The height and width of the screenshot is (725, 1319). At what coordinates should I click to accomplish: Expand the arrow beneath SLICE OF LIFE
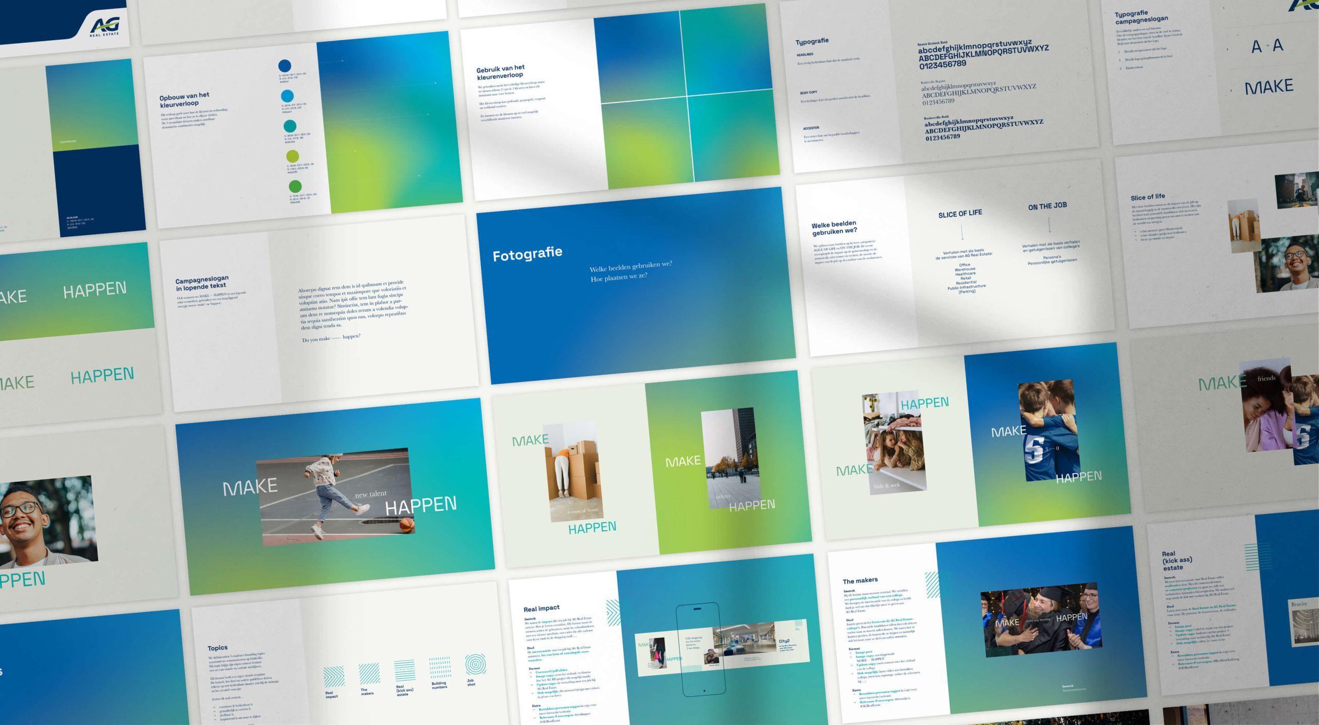point(962,232)
